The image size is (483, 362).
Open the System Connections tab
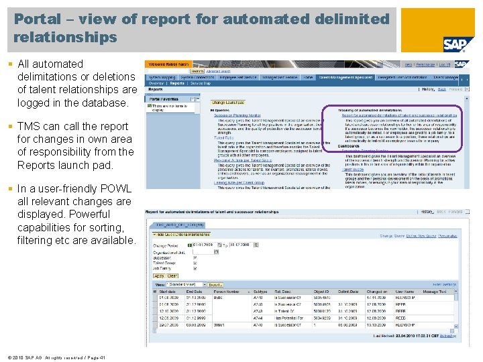tap(197, 77)
